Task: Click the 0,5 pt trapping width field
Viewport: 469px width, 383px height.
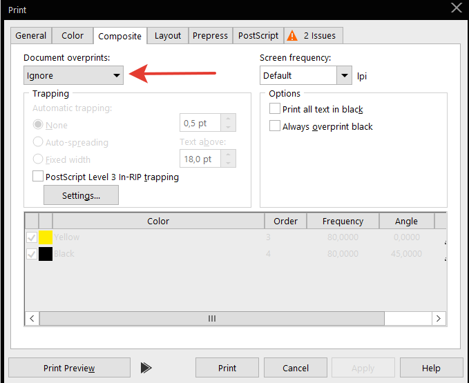Action: pos(200,123)
